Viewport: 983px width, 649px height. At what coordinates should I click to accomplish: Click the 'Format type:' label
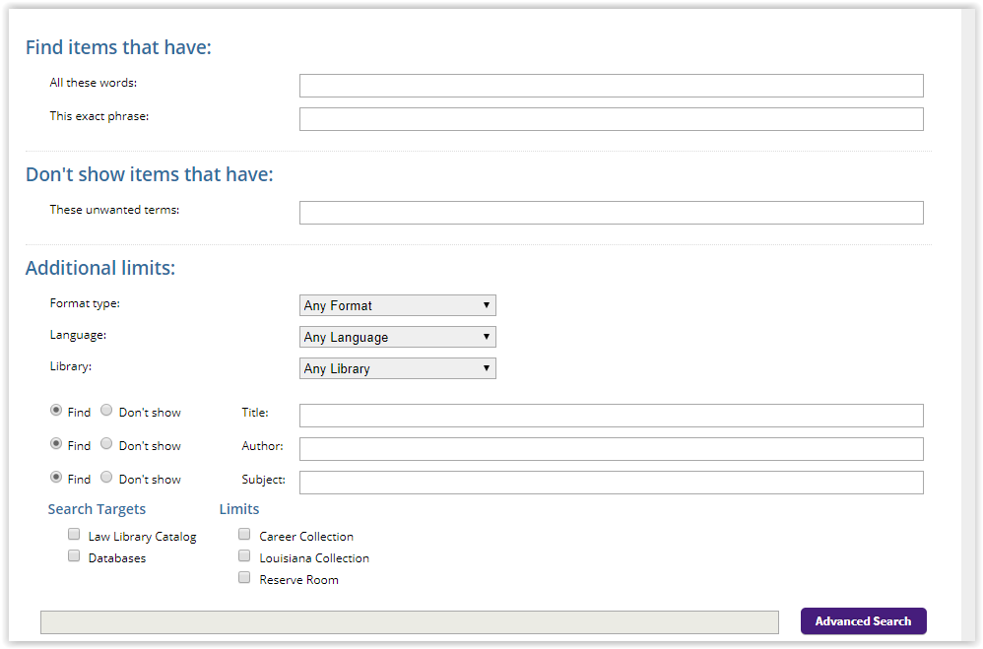85,303
